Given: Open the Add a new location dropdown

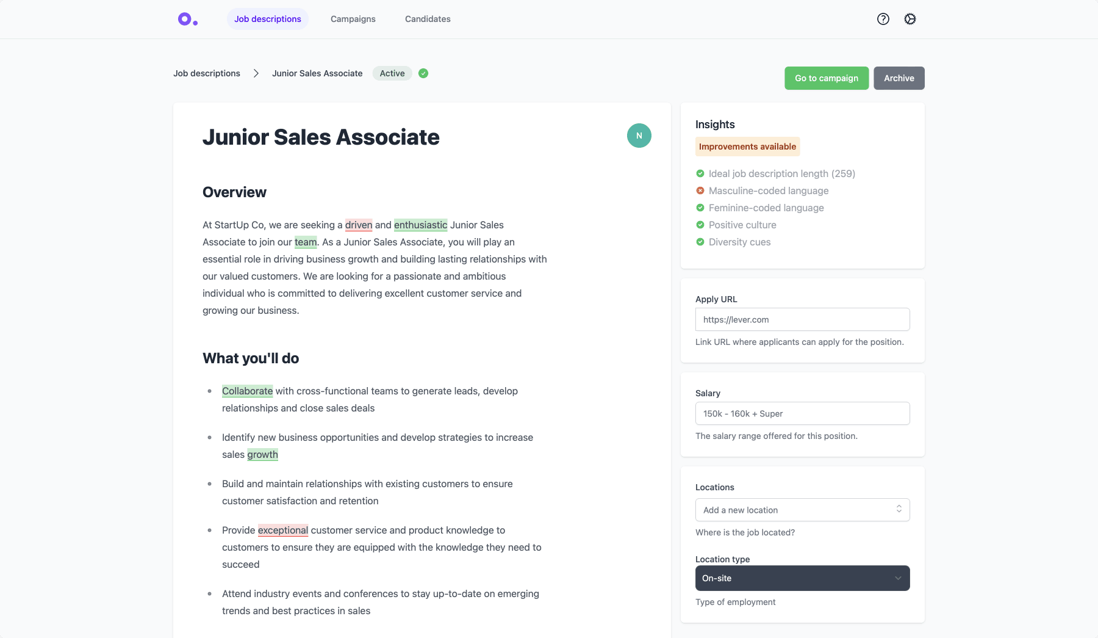Looking at the screenshot, I should [x=802, y=510].
